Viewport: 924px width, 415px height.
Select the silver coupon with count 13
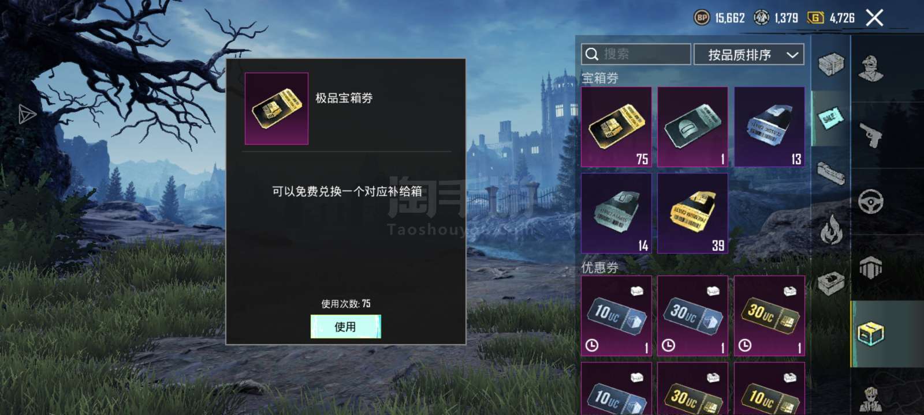click(769, 127)
